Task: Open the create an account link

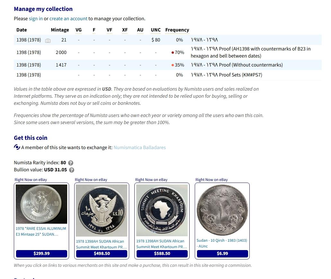Action: [x=68, y=19]
